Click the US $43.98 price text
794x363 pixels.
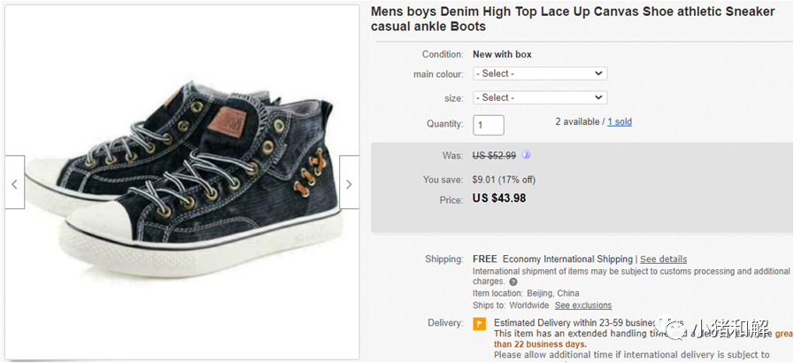point(499,198)
